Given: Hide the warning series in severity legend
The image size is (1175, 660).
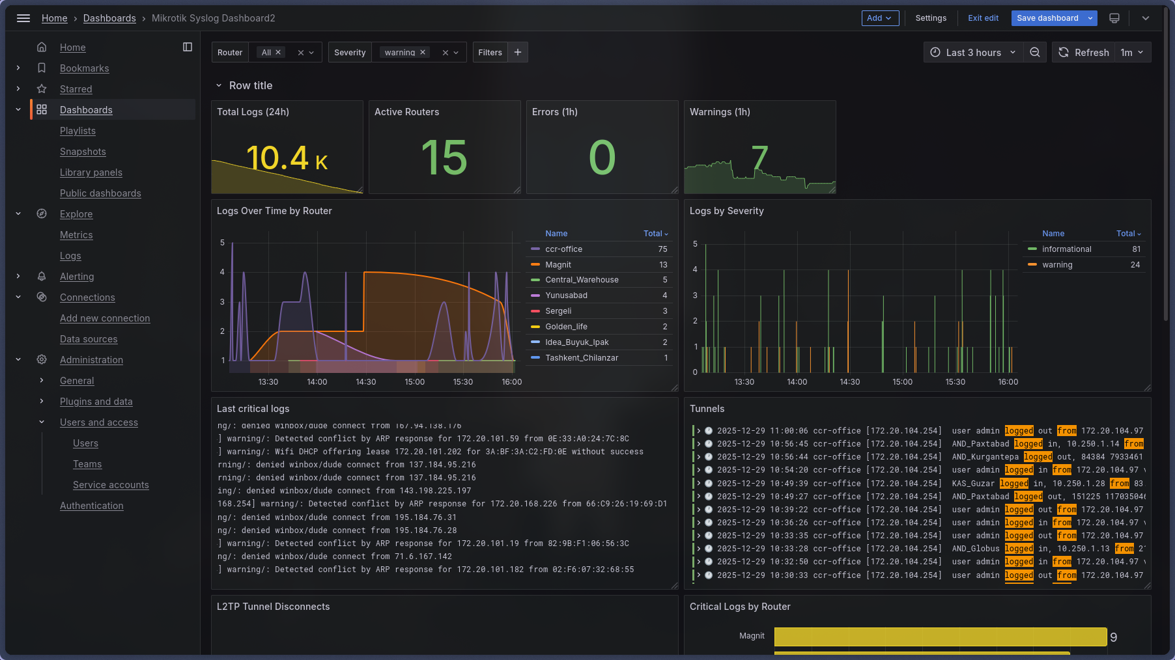Looking at the screenshot, I should [x=1058, y=264].
